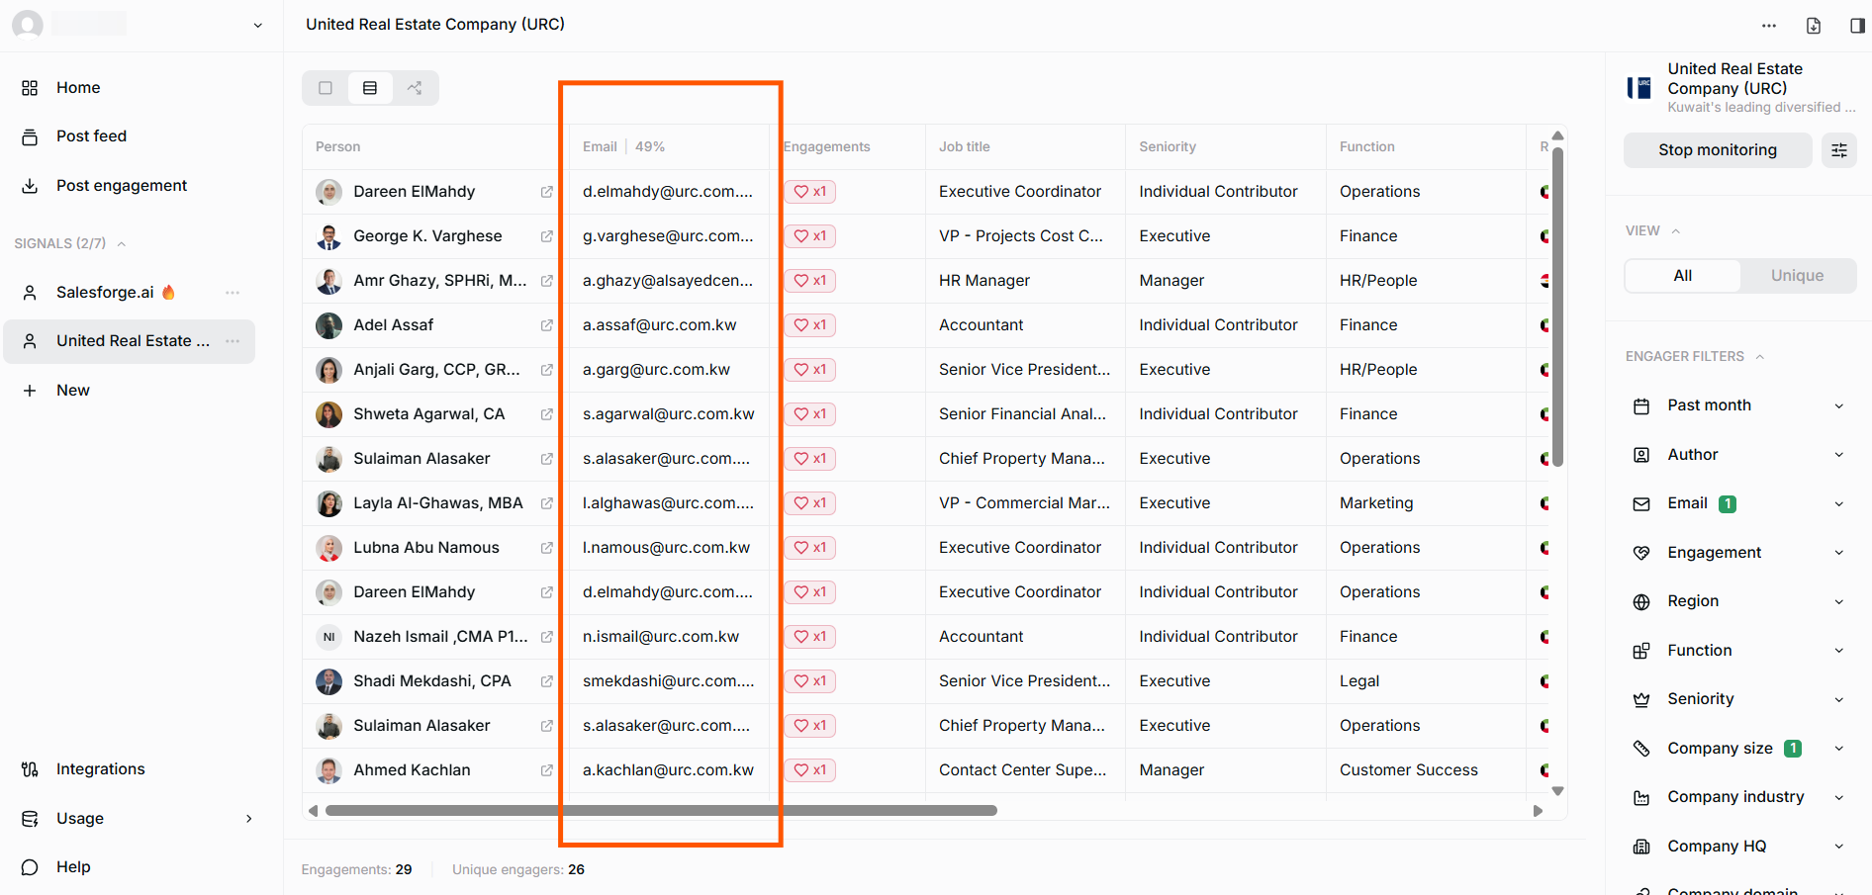Viewport: 1872px width, 895px height.
Task: Toggle the right side panel
Action: click(1857, 26)
